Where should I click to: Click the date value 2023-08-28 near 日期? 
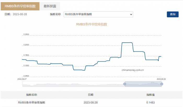(20, 14)
